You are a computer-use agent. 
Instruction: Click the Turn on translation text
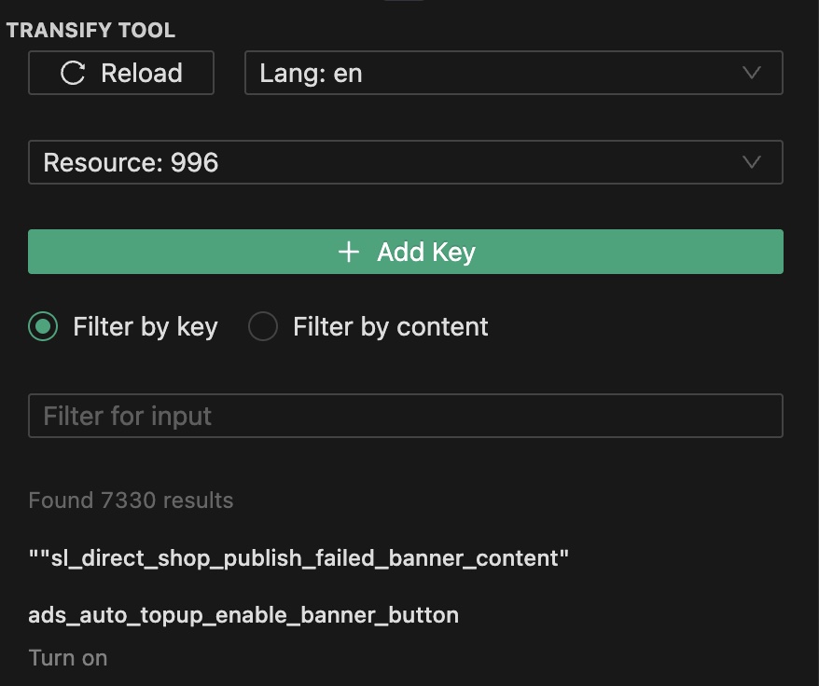click(x=67, y=657)
